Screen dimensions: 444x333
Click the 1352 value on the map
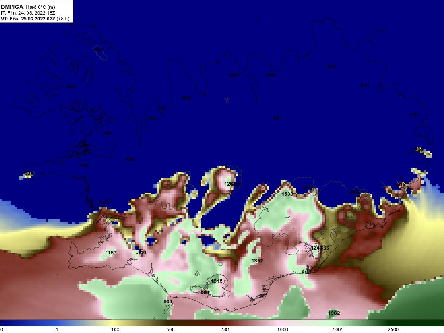tap(257, 261)
